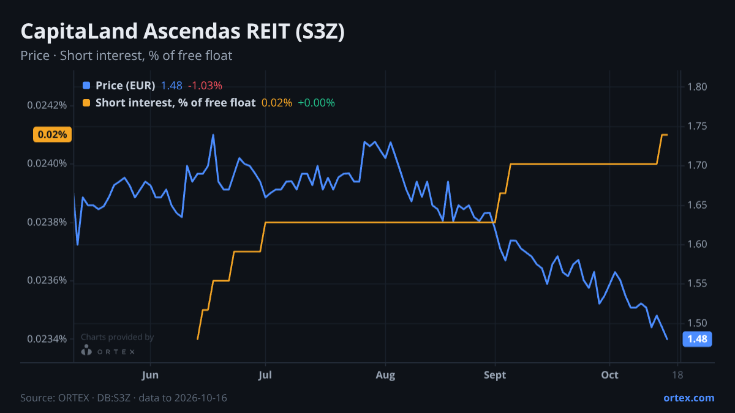Click the orange 0.02% axis value badge
Image resolution: width=735 pixels, height=413 pixels.
tap(52, 135)
